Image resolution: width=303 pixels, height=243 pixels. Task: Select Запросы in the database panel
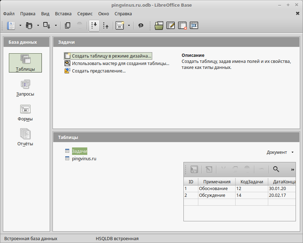click(25, 88)
